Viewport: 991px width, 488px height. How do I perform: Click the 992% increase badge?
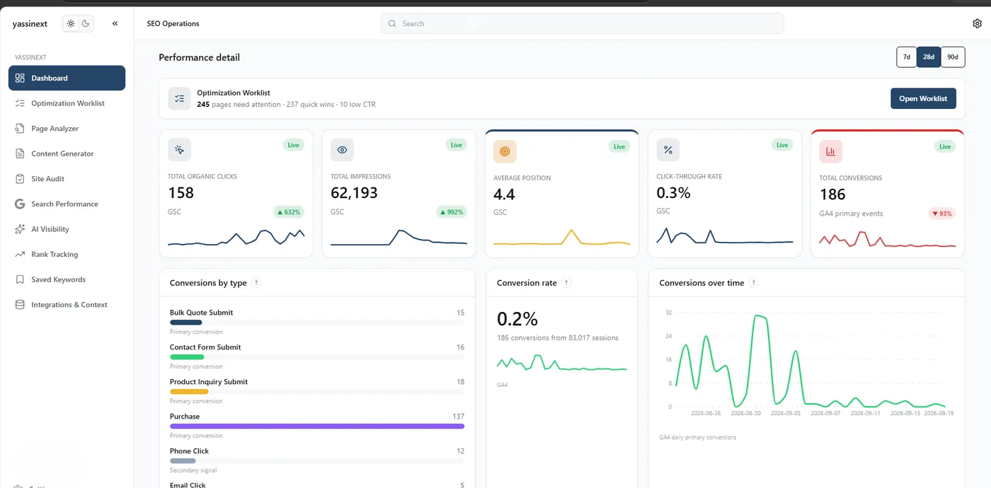point(452,212)
